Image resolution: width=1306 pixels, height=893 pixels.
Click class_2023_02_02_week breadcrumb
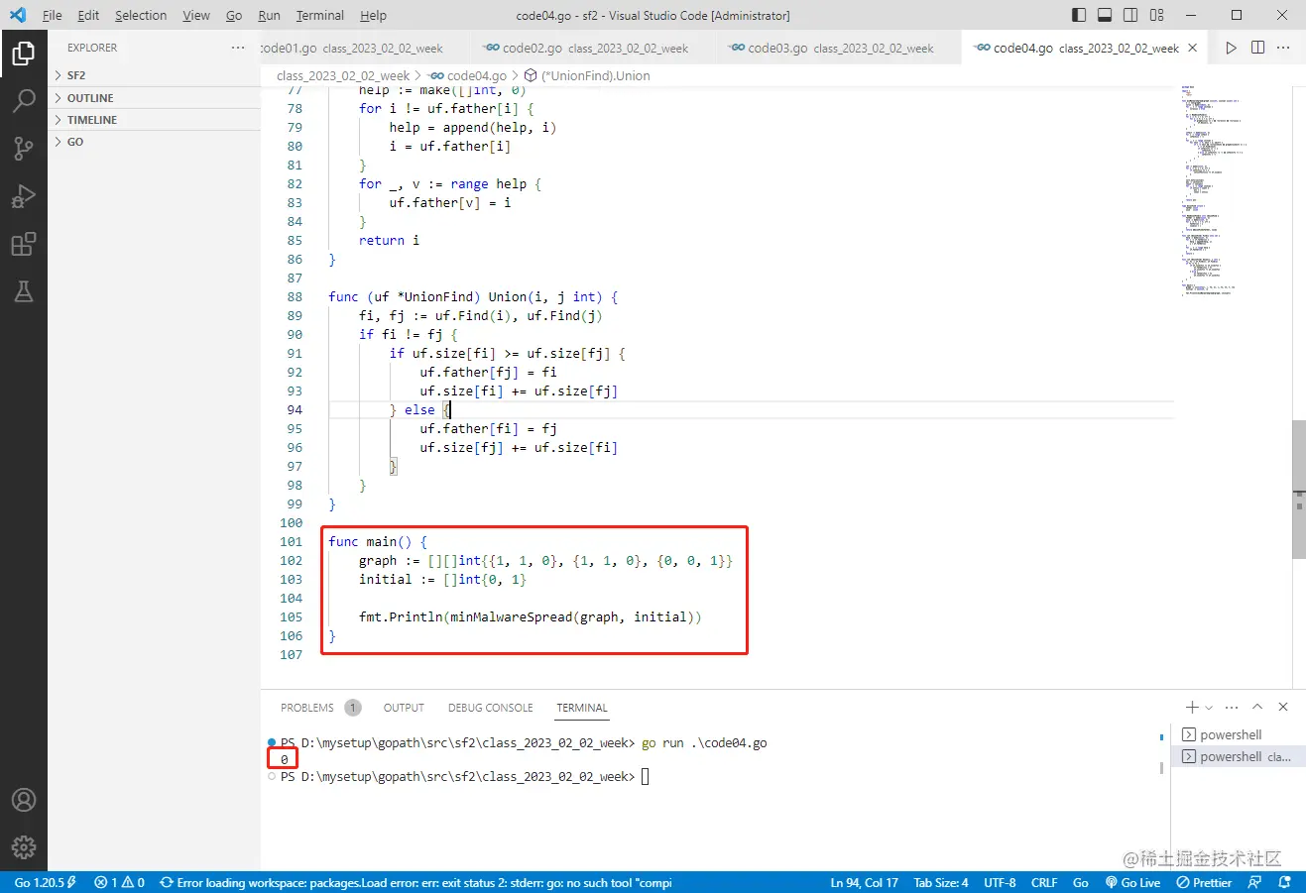(x=343, y=75)
